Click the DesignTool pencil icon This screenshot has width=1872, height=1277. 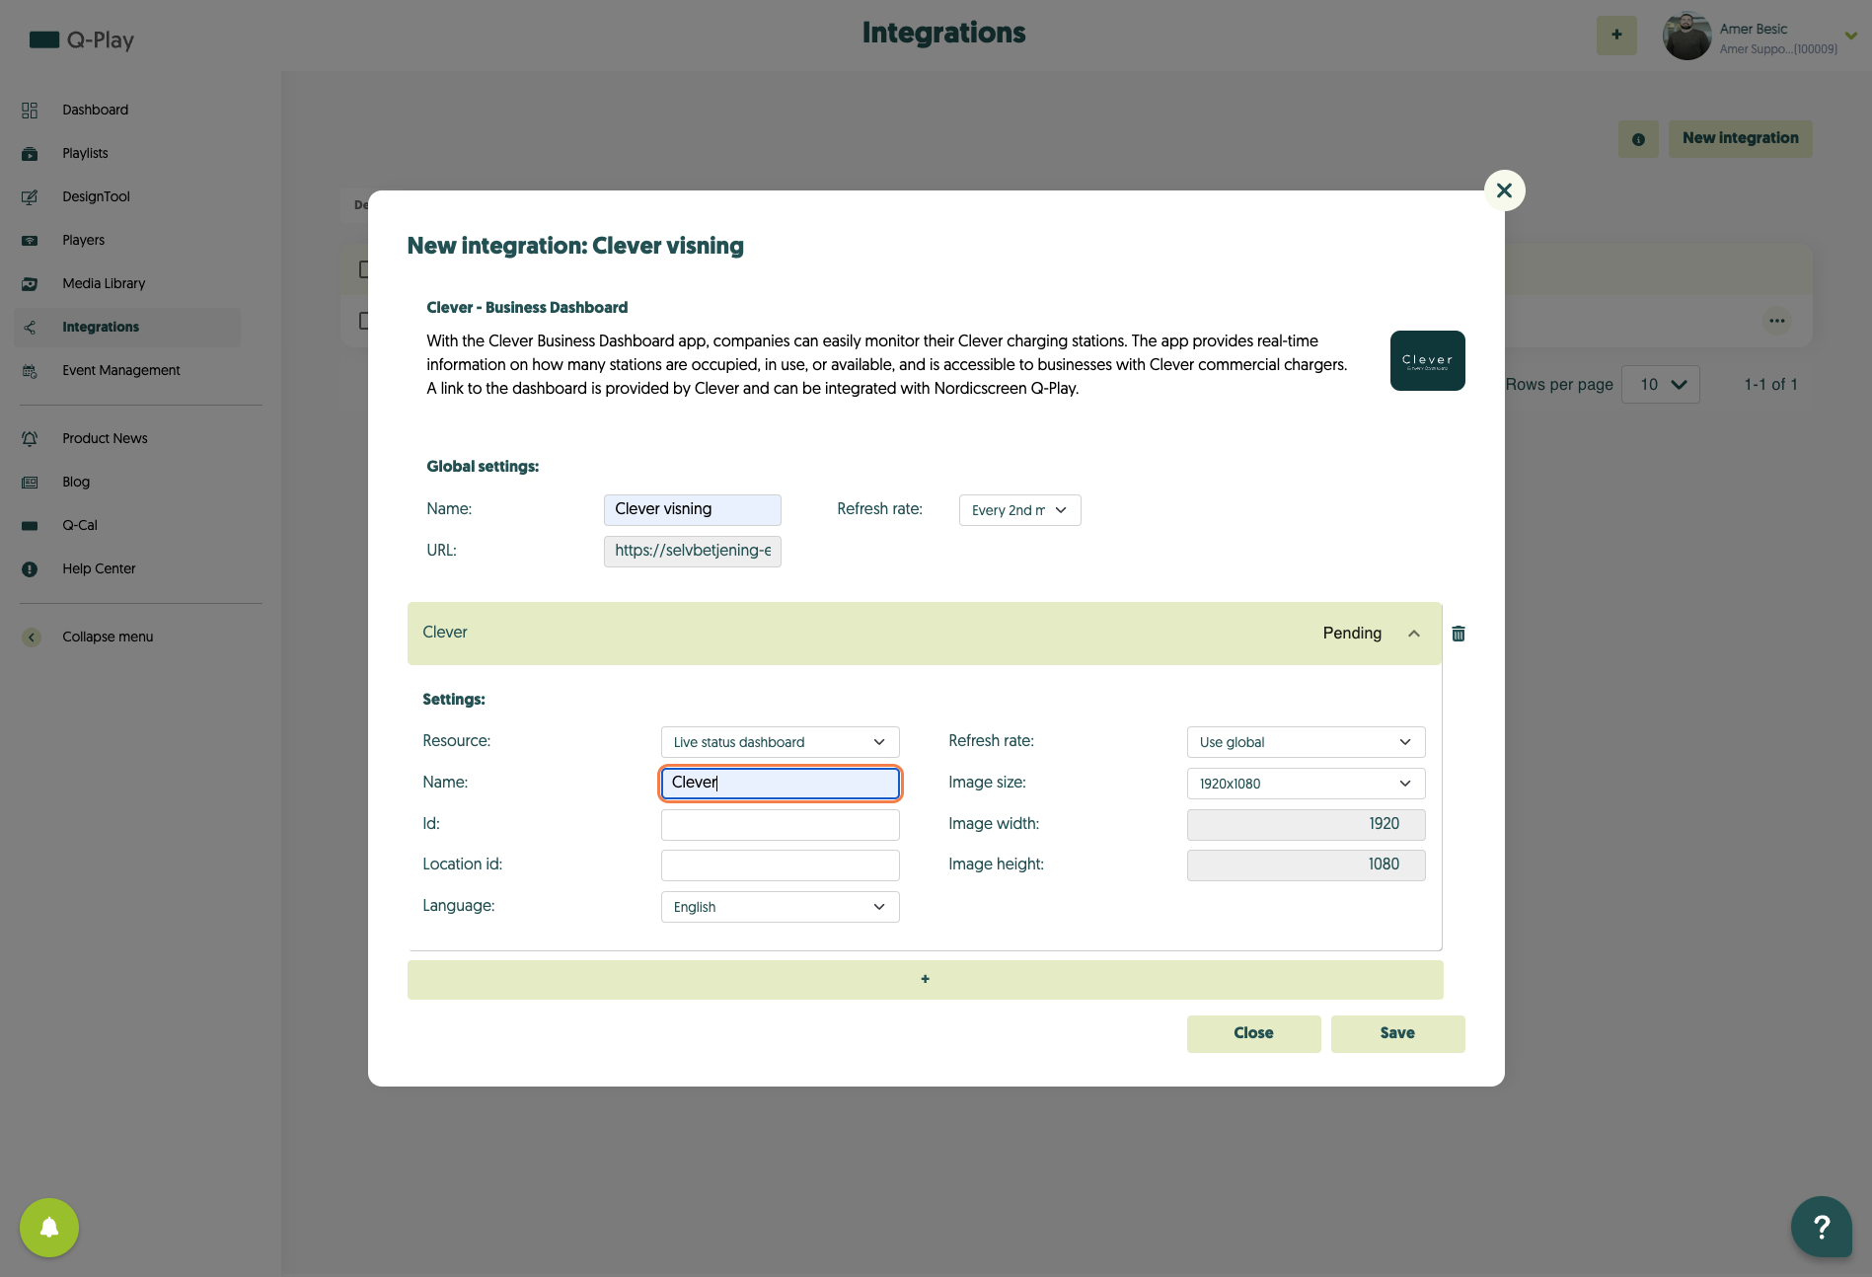tap(30, 197)
